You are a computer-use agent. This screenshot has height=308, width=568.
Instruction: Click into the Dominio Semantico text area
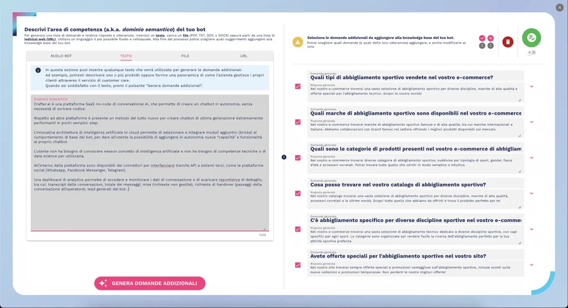pos(150,163)
